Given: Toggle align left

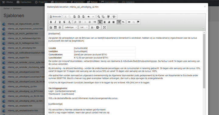Looking at the screenshot, I should coord(100,22).
